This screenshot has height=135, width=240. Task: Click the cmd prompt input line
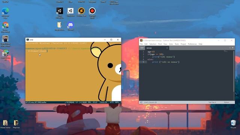(37, 51)
